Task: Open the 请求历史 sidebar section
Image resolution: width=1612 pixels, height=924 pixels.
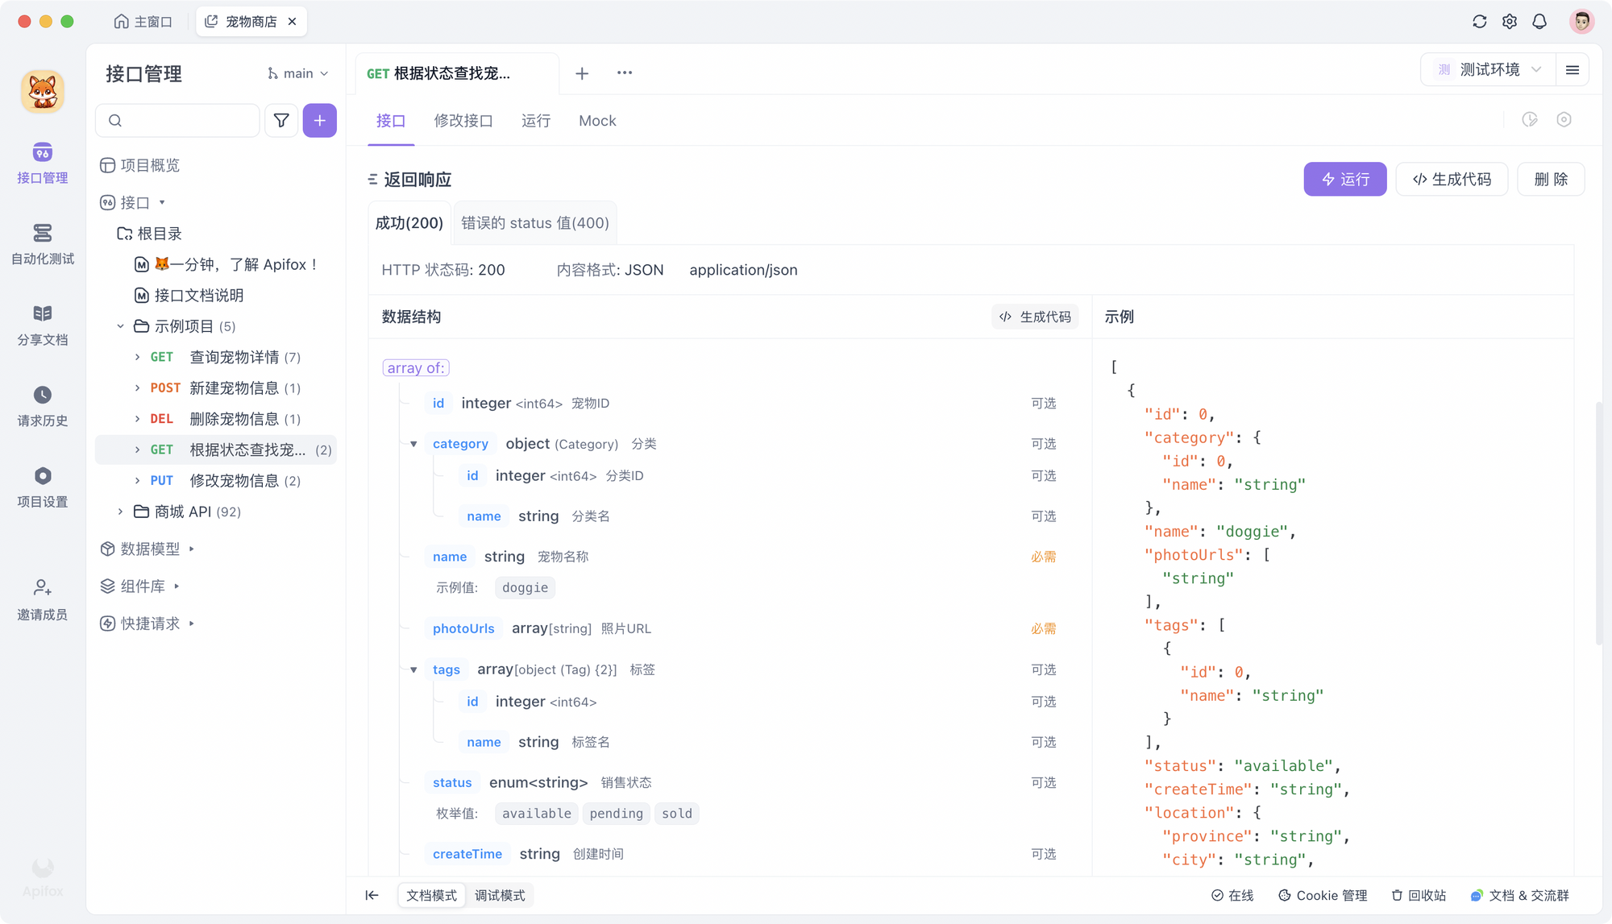Action: [42, 407]
